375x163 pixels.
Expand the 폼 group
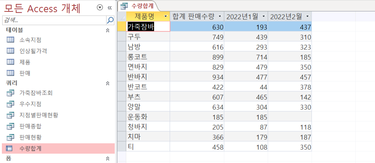[x=108, y=159]
